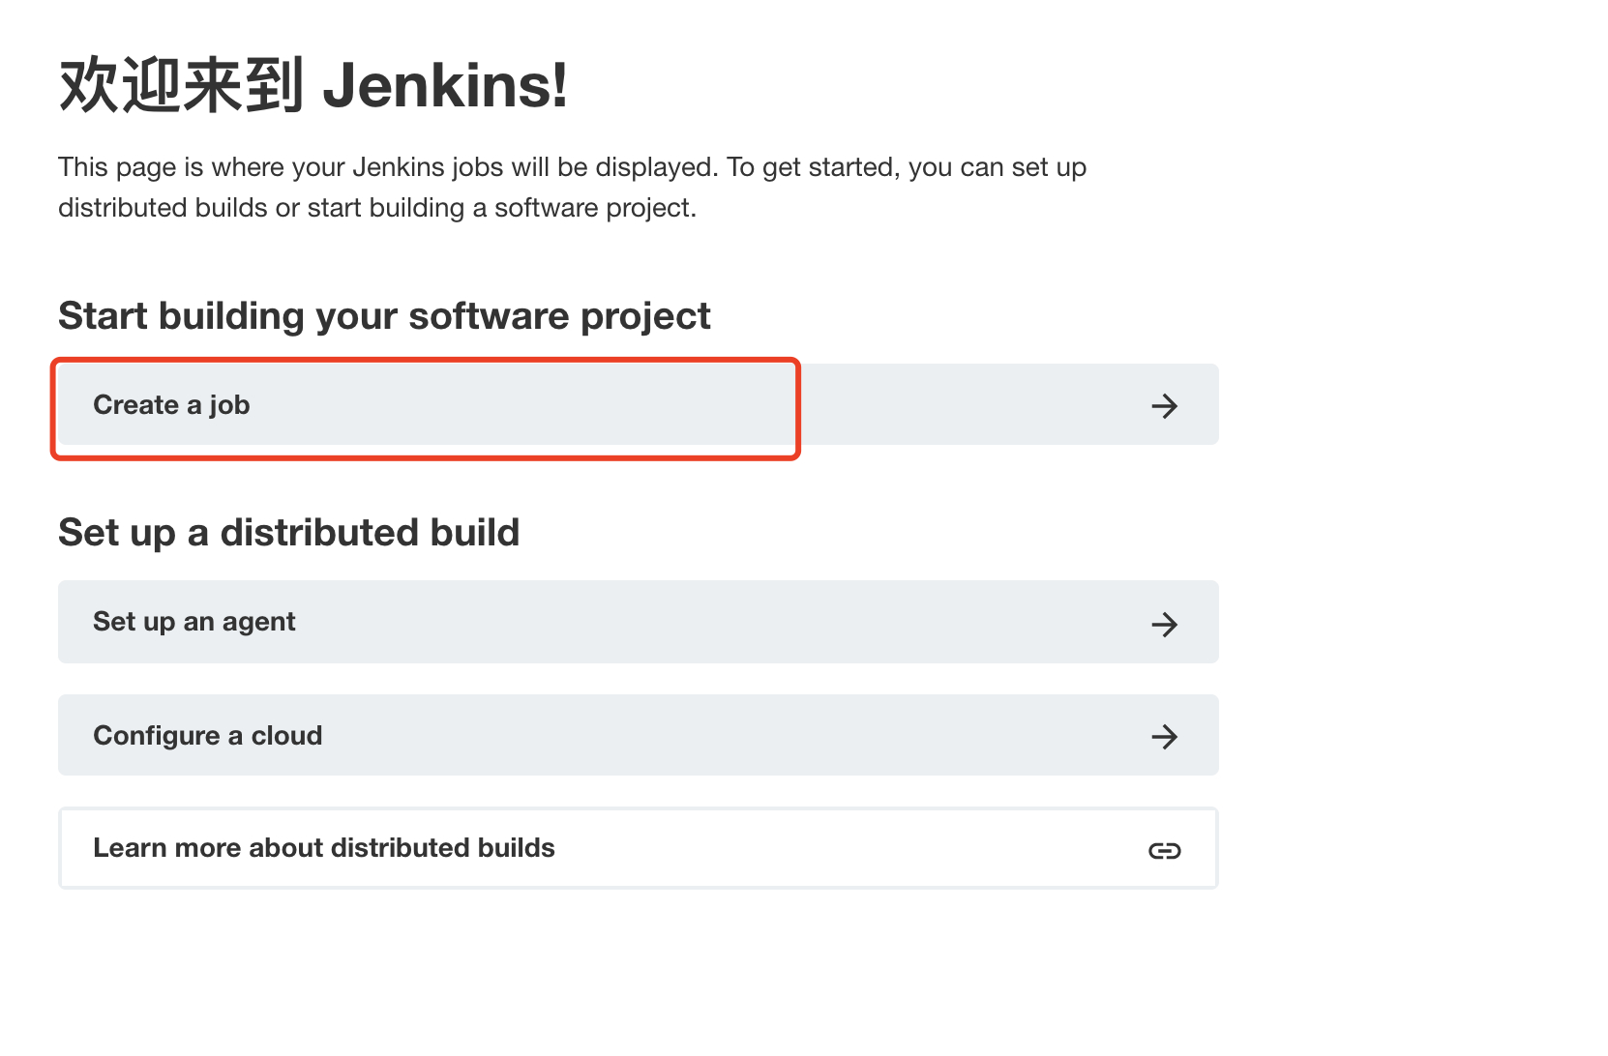
Task: Click the arrow icon next to Configure a cloud
Action: [x=1164, y=737]
